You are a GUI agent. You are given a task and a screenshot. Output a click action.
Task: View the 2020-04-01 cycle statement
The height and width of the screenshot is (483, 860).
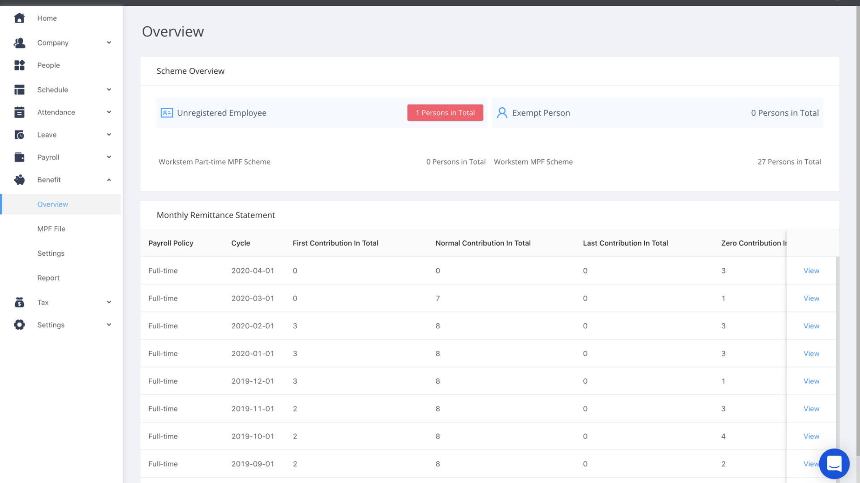pos(811,271)
